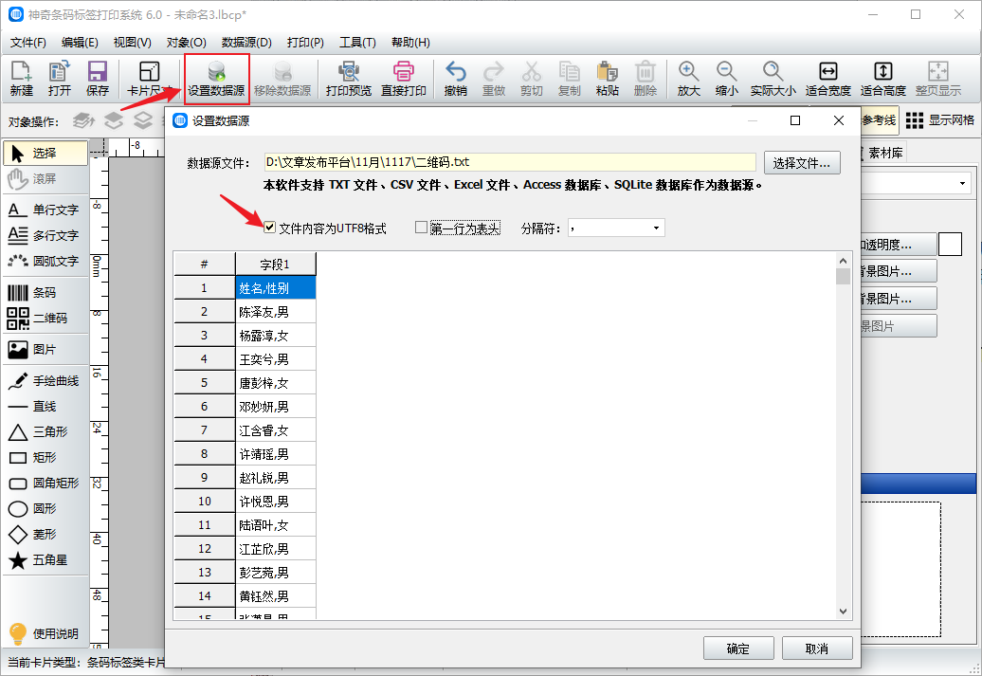Toggle the 显示网格 grid display icon

tap(940, 120)
